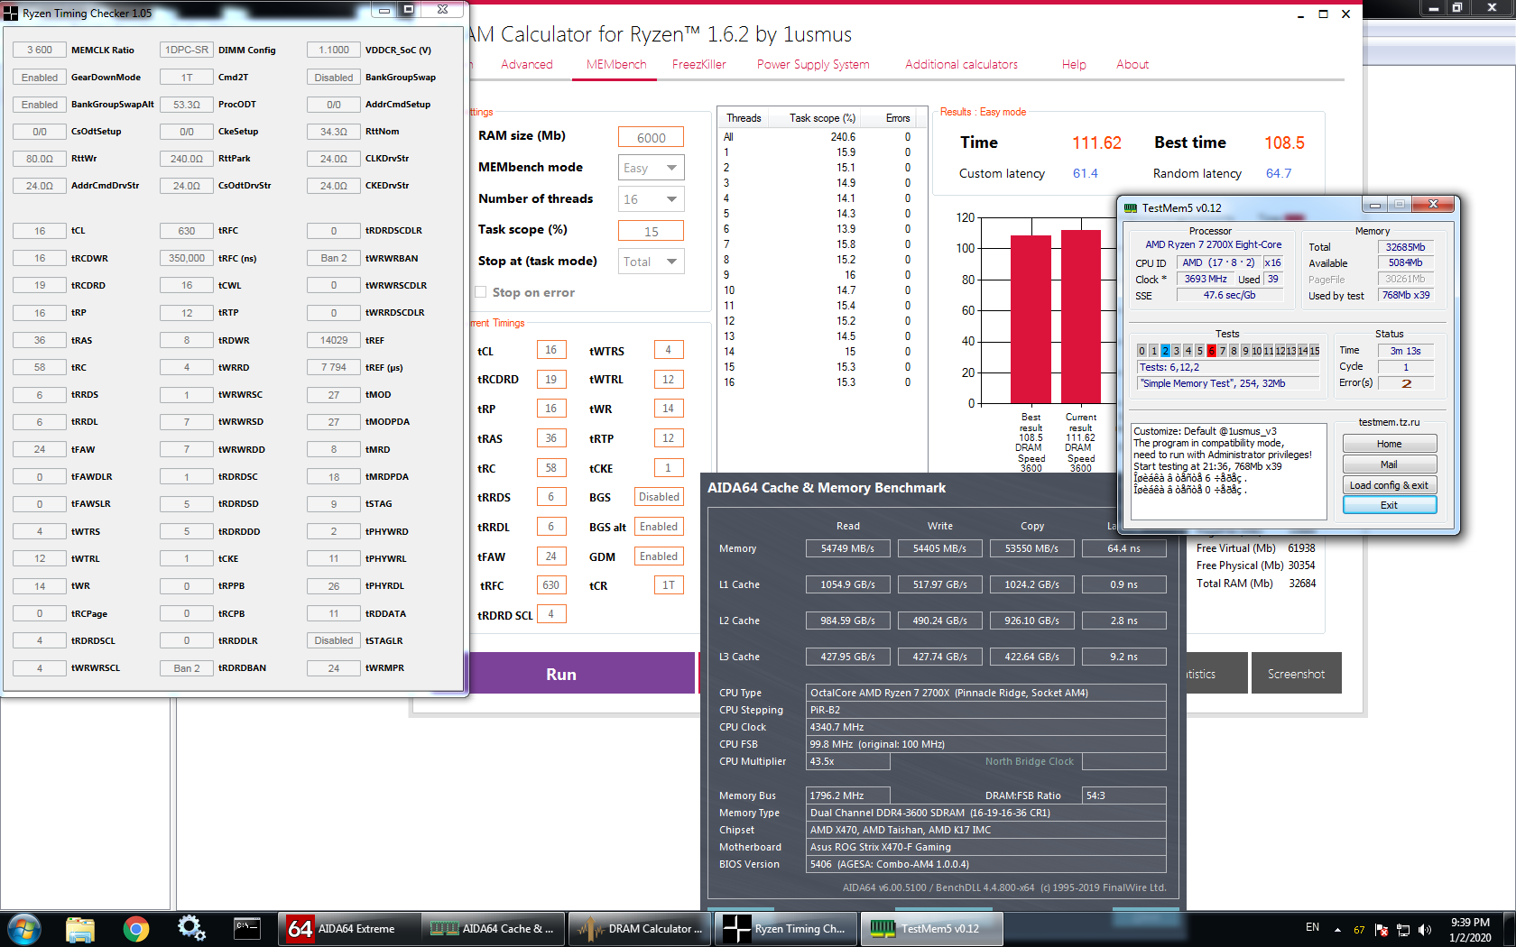Viewport: 1516px width, 947px height.
Task: Click red test cell 6 in TestMem5
Action: pyautogui.click(x=1211, y=351)
